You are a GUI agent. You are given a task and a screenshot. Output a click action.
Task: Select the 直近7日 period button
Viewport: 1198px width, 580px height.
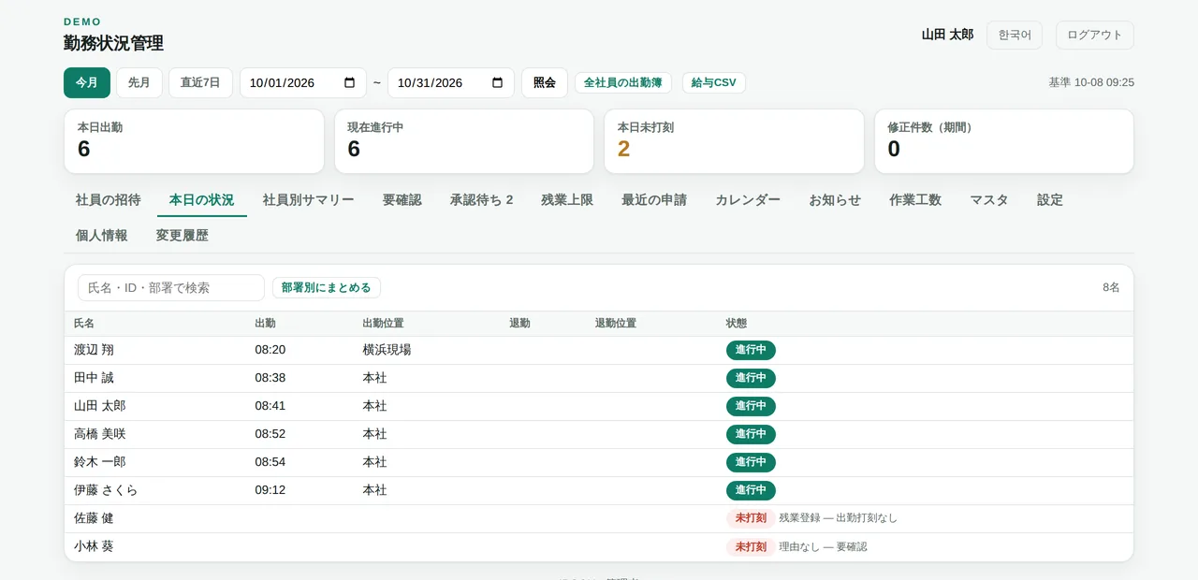click(200, 82)
